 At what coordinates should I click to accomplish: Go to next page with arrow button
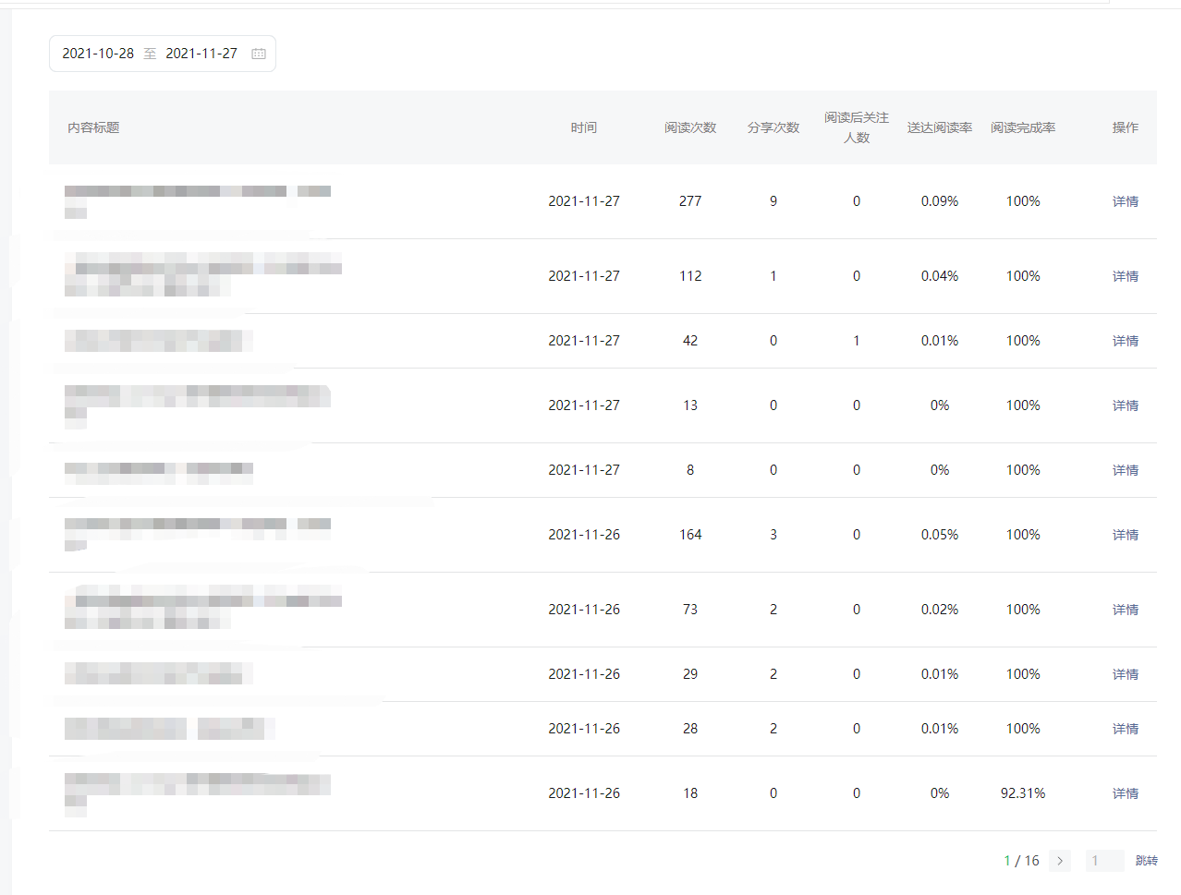[x=1060, y=861]
